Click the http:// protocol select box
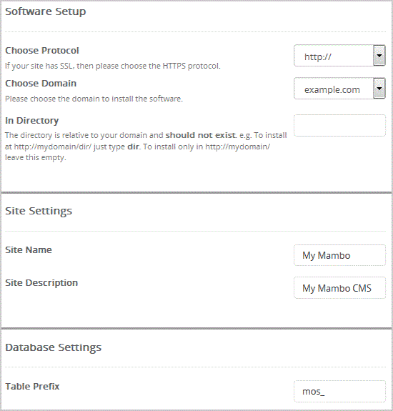The width and height of the screenshot is (393, 411). pyautogui.click(x=339, y=55)
